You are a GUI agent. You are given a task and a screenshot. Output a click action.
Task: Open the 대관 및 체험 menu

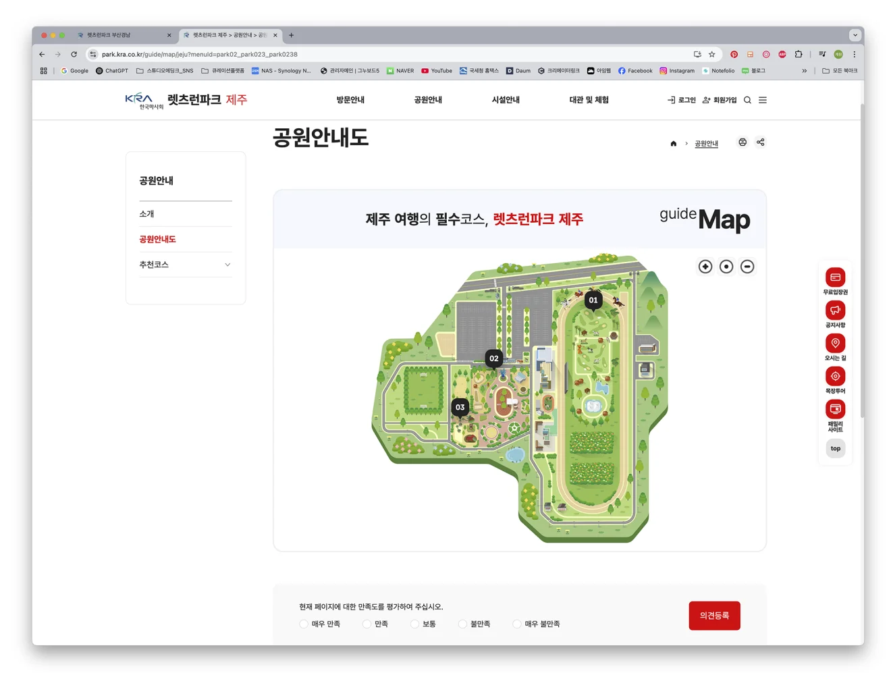click(x=589, y=100)
